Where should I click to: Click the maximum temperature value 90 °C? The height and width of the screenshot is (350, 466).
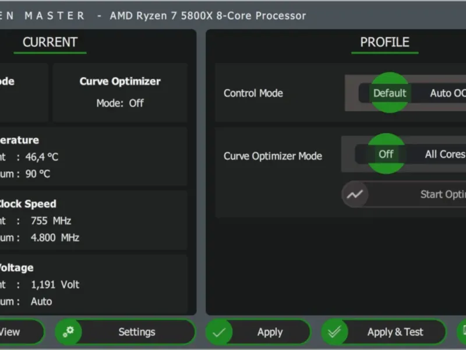[x=37, y=174]
